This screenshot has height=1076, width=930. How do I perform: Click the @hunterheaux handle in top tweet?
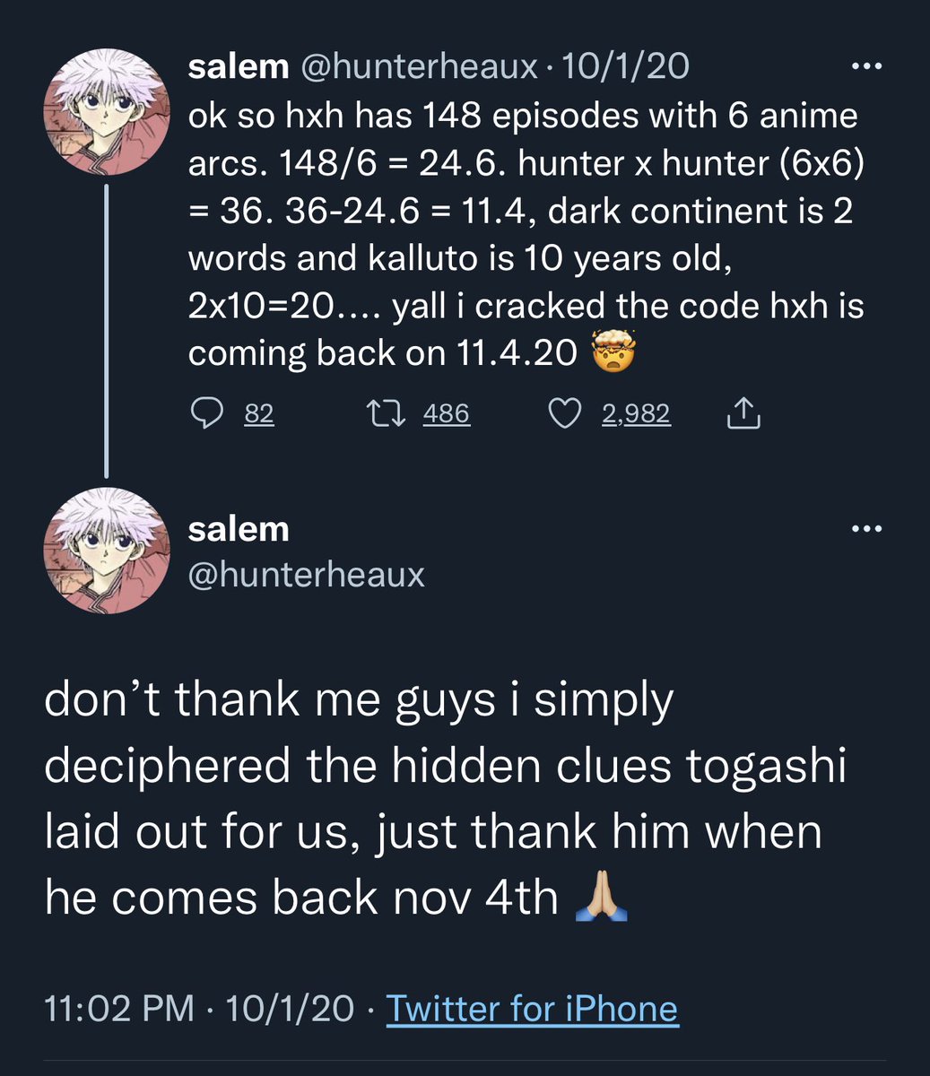click(x=418, y=67)
